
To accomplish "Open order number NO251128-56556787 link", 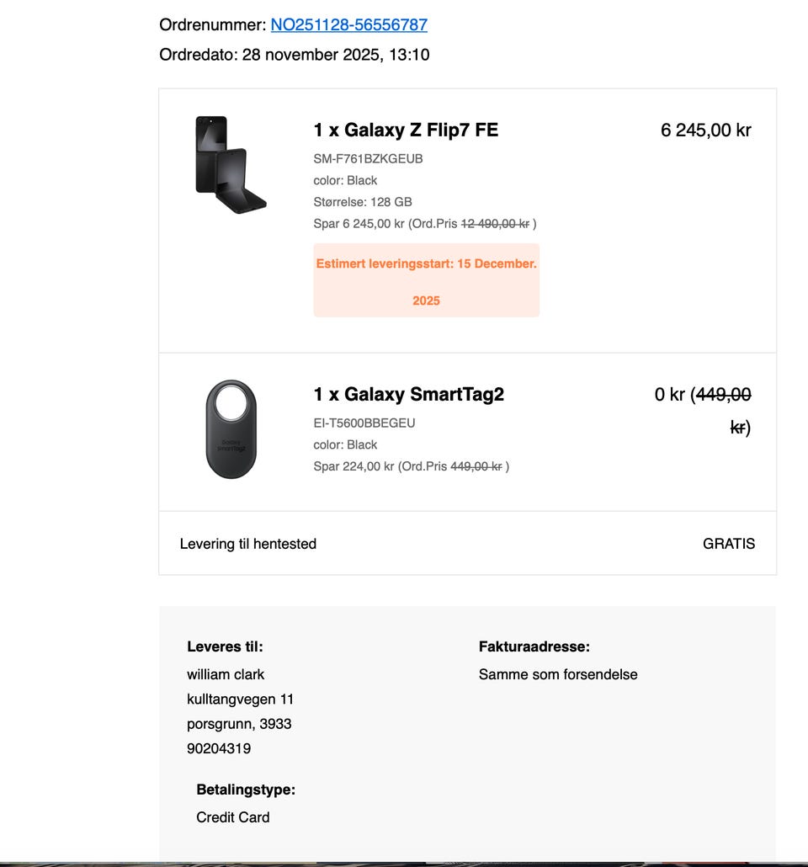I will 349,25.
